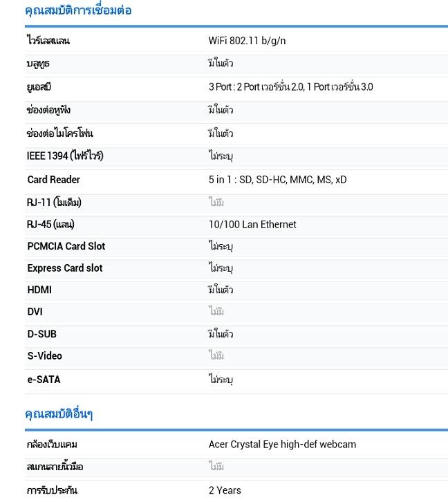
Task: Click the คุณสมบัติอื่นๆ section heading
Action: 59,414
